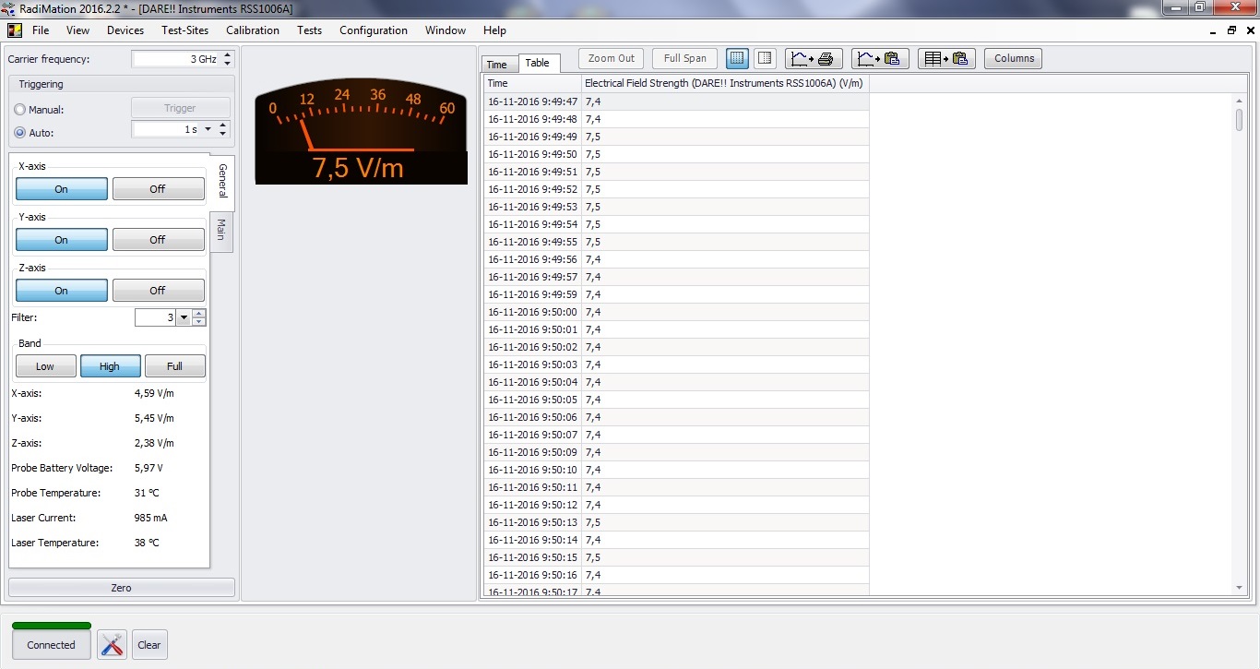Click the Columns button

pyautogui.click(x=1014, y=58)
